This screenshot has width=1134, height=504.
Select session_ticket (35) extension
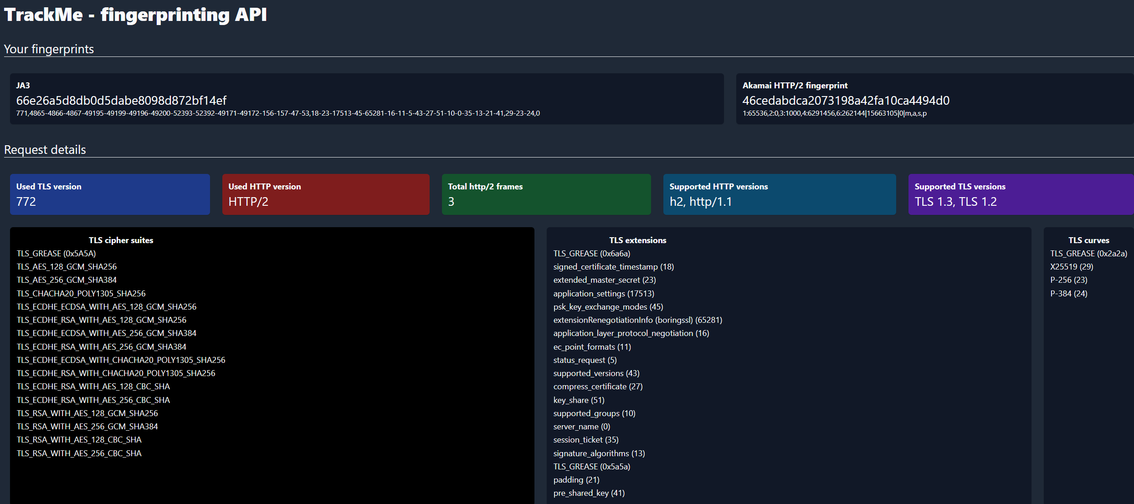[x=586, y=440]
